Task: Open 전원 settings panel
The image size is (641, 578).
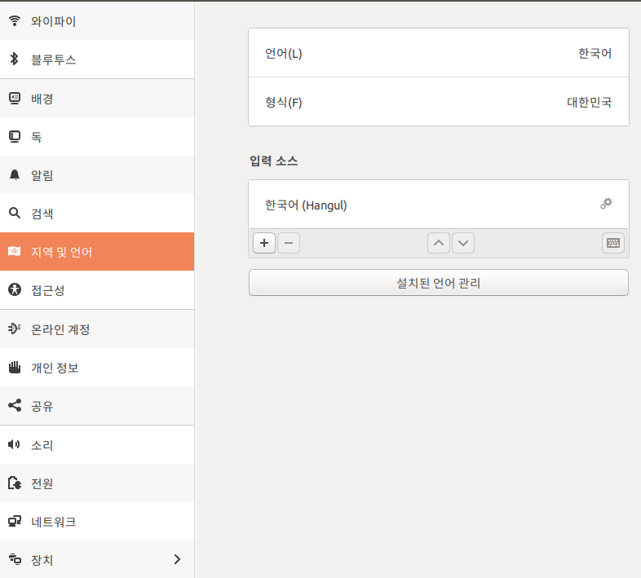Action: [x=97, y=483]
